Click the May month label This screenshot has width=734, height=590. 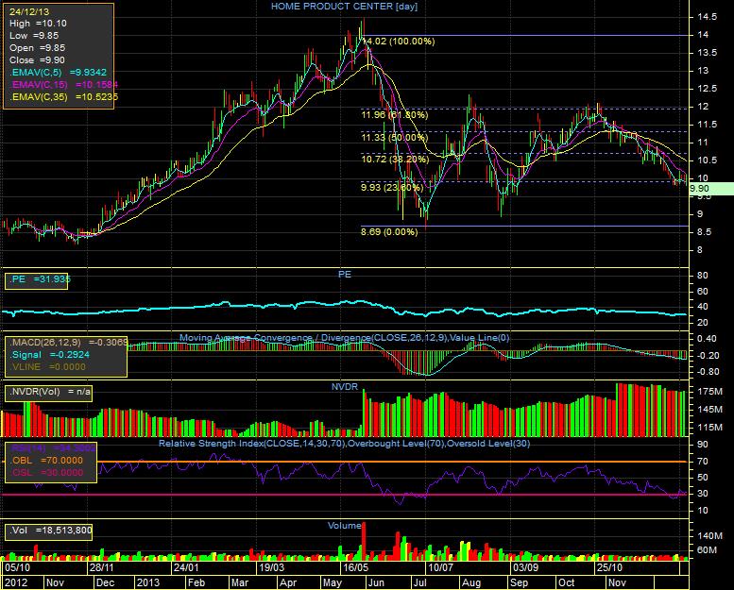[x=333, y=583]
